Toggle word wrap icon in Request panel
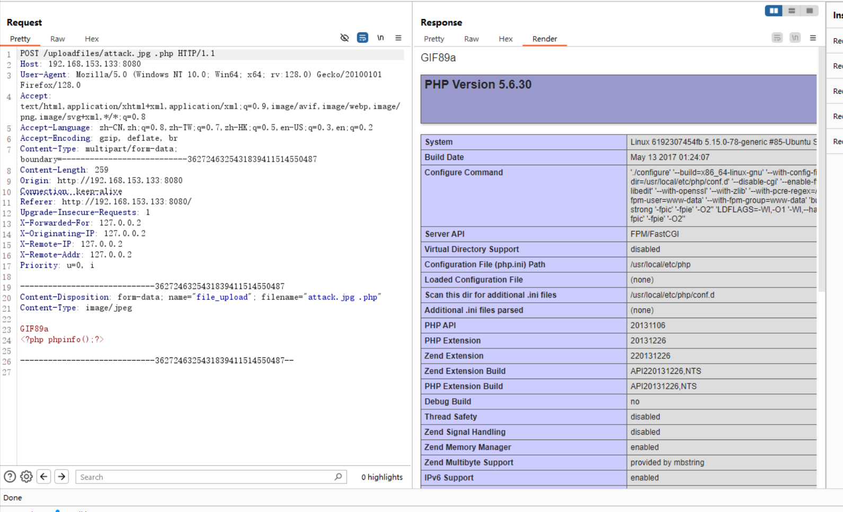The width and height of the screenshot is (843, 512). point(362,38)
